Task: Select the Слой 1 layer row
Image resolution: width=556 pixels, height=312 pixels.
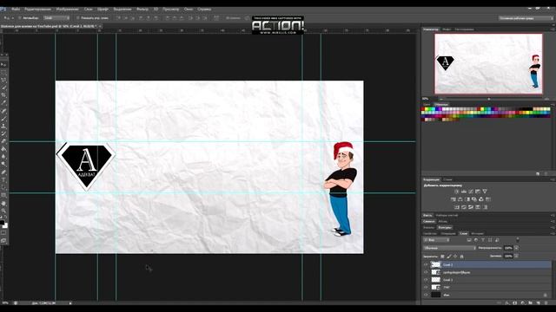Action: click(487, 280)
